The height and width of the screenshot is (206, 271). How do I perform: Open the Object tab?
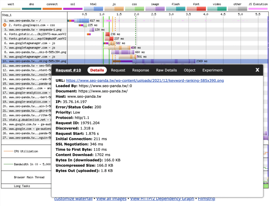[189, 70]
